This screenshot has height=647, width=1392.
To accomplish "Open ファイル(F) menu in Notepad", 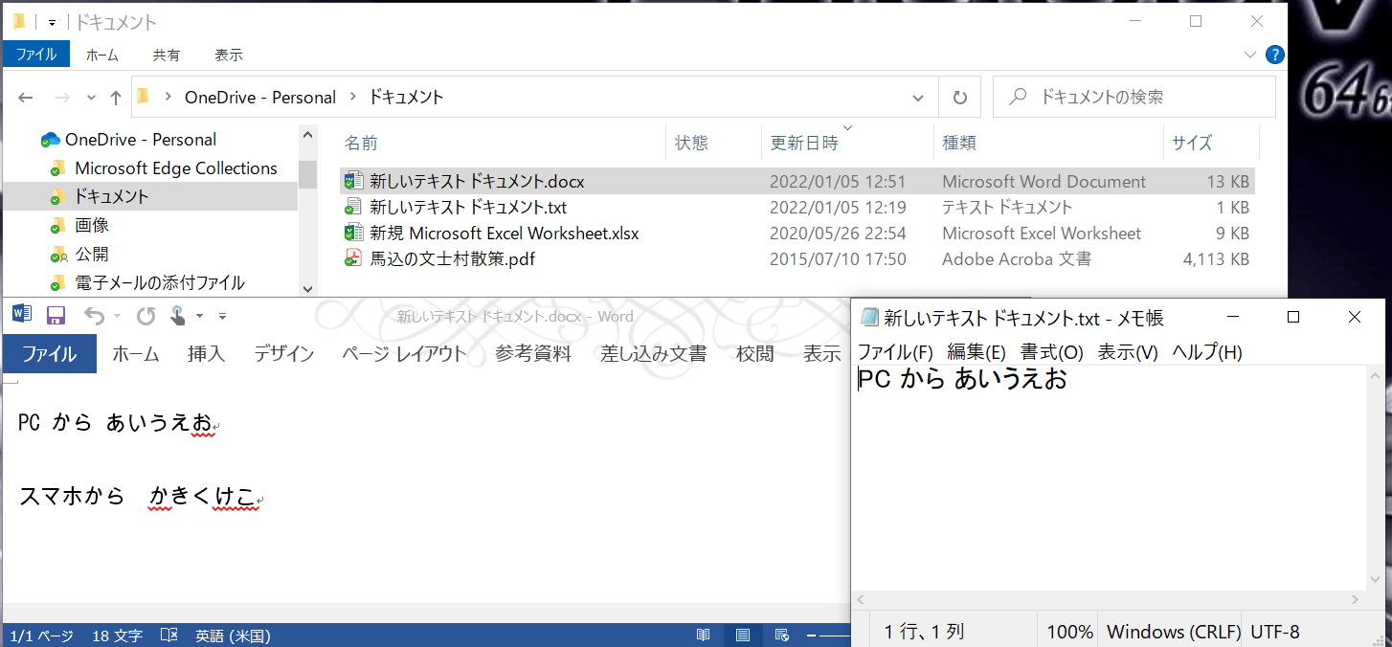I will (x=895, y=352).
